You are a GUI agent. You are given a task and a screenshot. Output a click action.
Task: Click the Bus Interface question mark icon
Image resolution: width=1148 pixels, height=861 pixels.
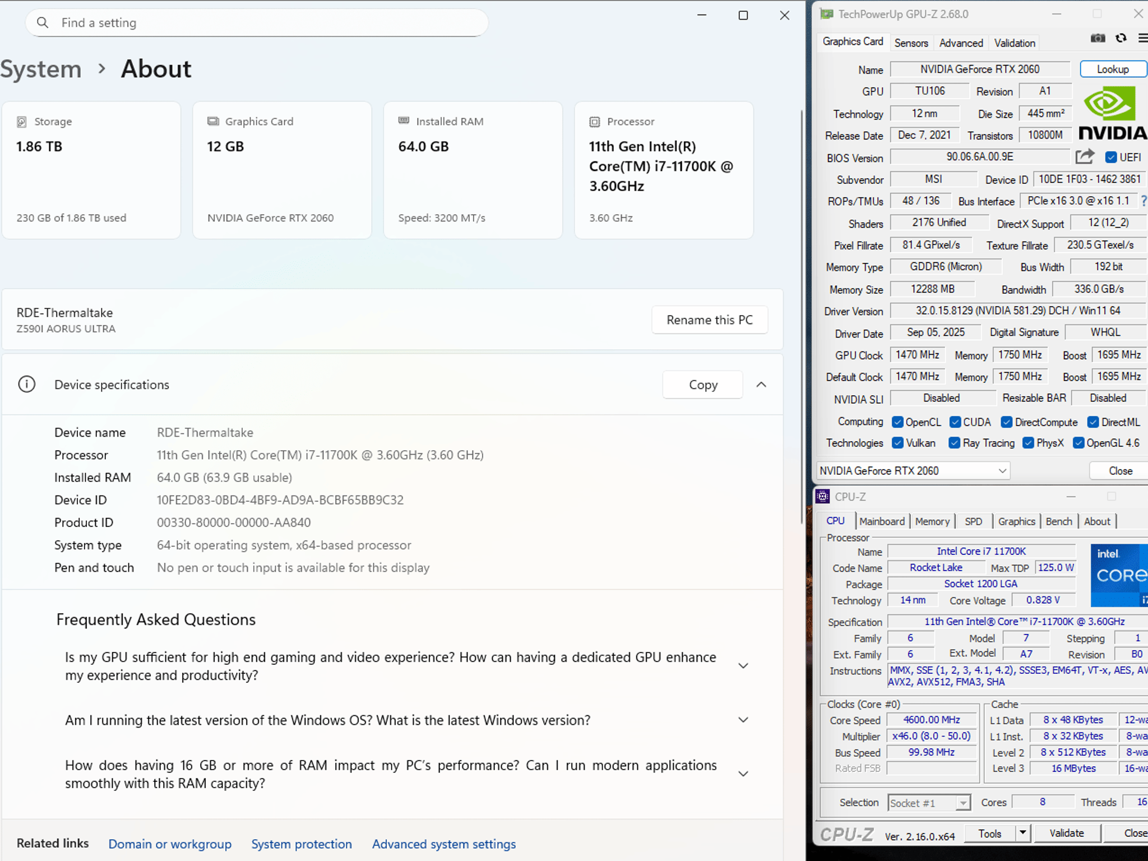(1144, 201)
